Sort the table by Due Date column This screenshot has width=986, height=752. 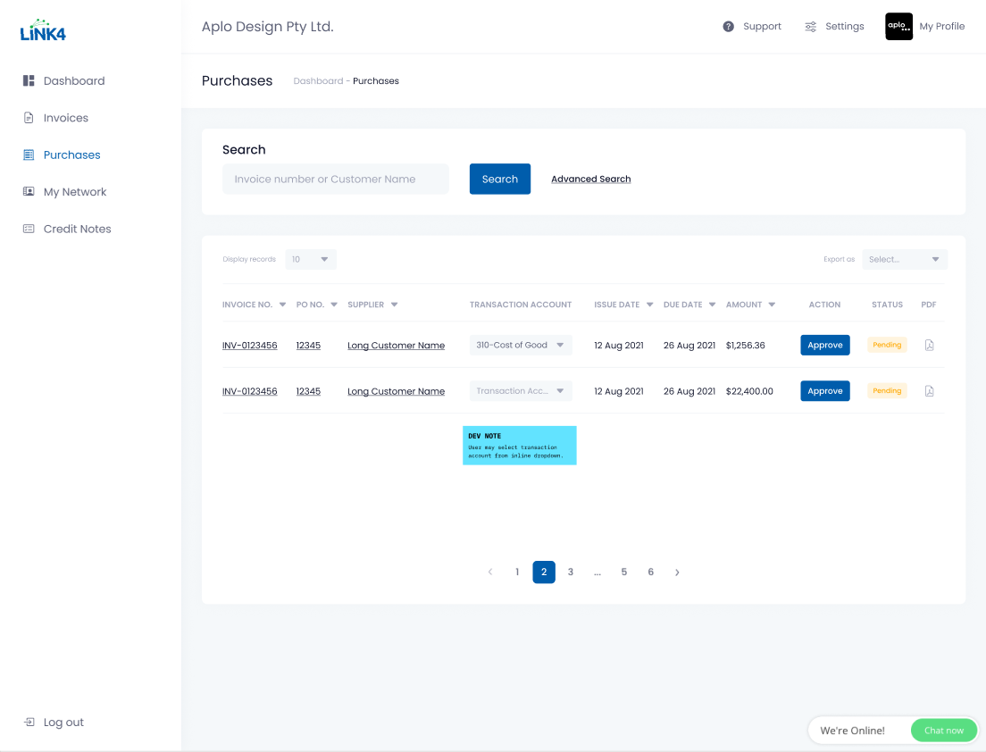pyautogui.click(x=689, y=305)
